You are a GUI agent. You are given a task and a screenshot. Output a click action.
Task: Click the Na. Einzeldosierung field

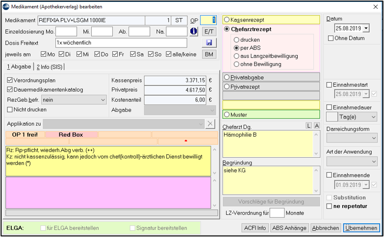(177, 31)
